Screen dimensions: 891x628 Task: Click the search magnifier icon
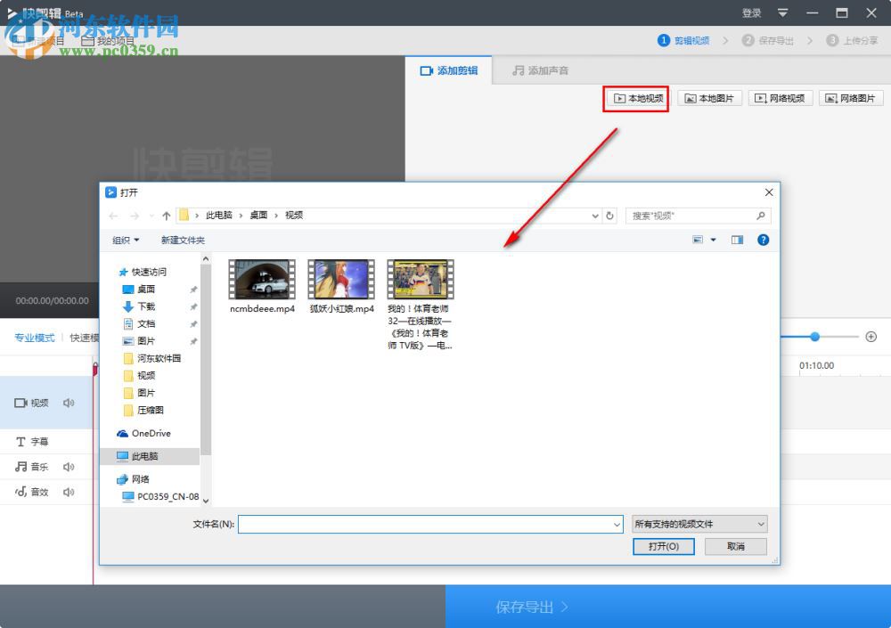click(761, 216)
